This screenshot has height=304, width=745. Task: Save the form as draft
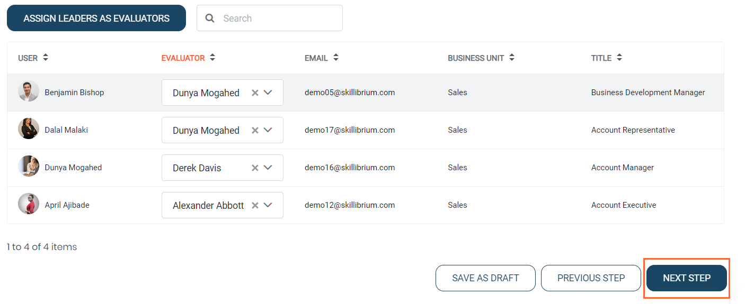click(485, 278)
